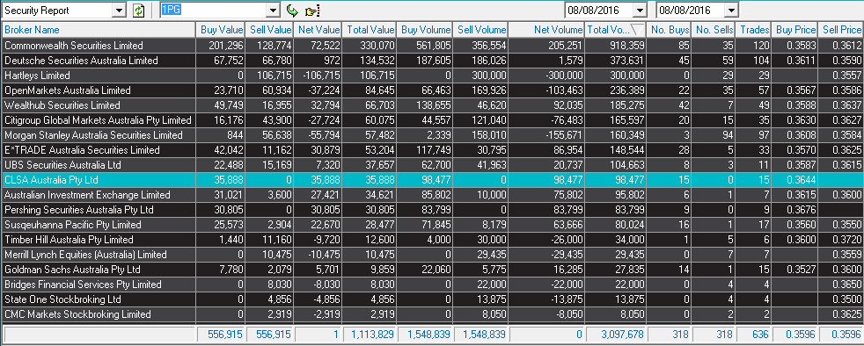Sort by Total Value column header
Screen dimensions: 864x346
coord(370,30)
